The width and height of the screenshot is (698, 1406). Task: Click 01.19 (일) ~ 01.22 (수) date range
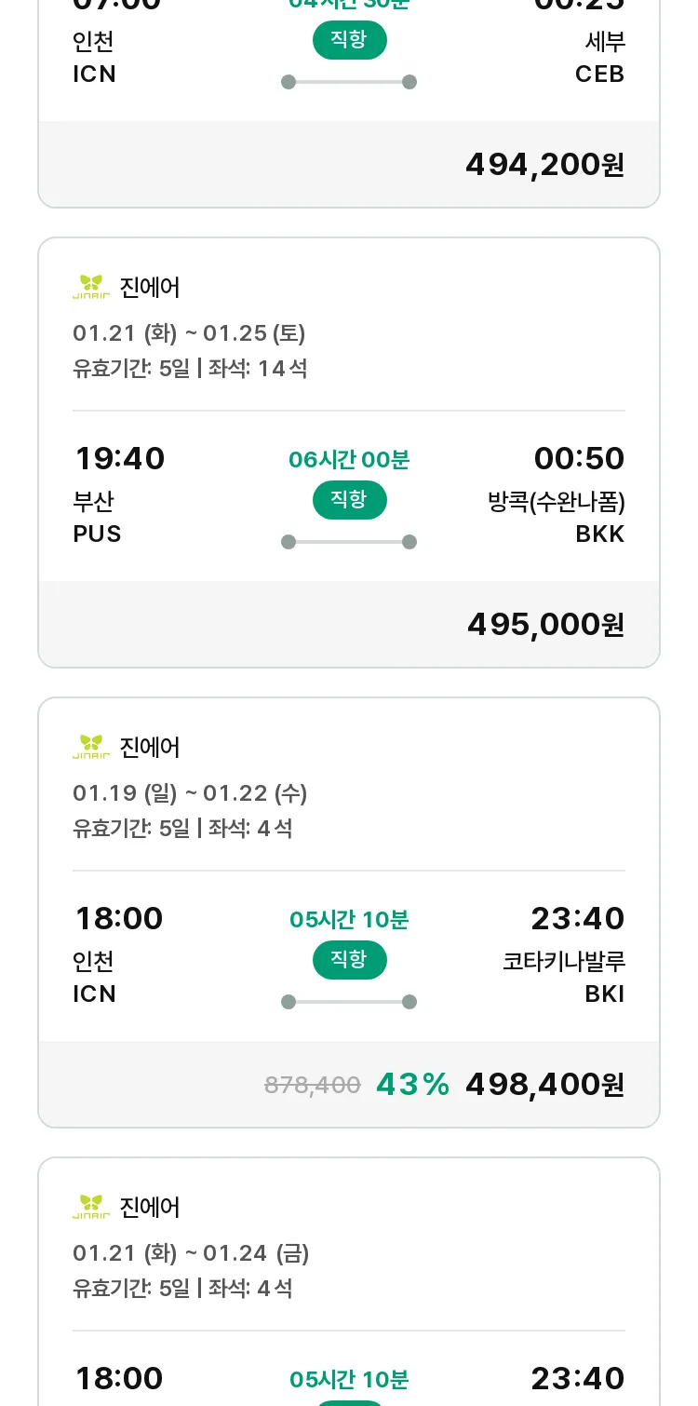(x=190, y=793)
